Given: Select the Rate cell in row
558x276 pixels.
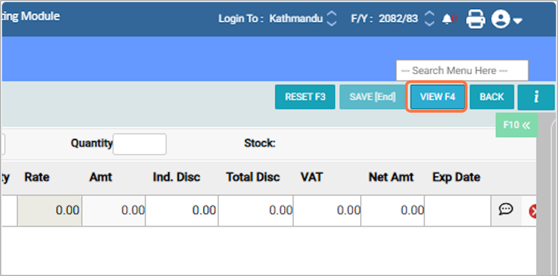Looking at the screenshot, I should tap(50, 211).
